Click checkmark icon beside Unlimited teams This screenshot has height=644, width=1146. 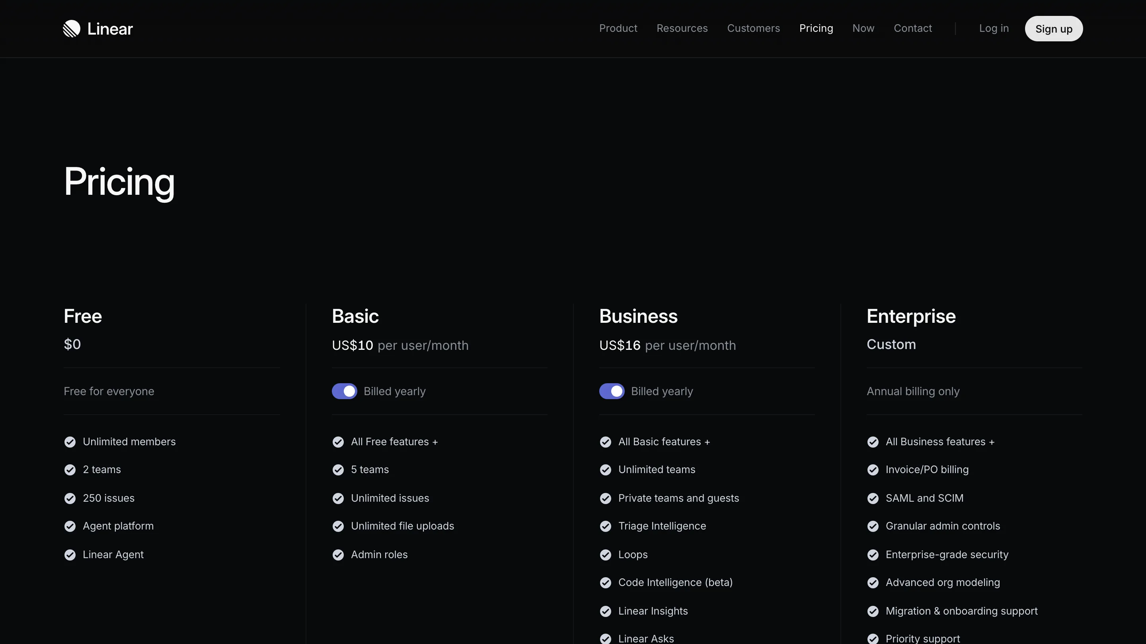606,470
